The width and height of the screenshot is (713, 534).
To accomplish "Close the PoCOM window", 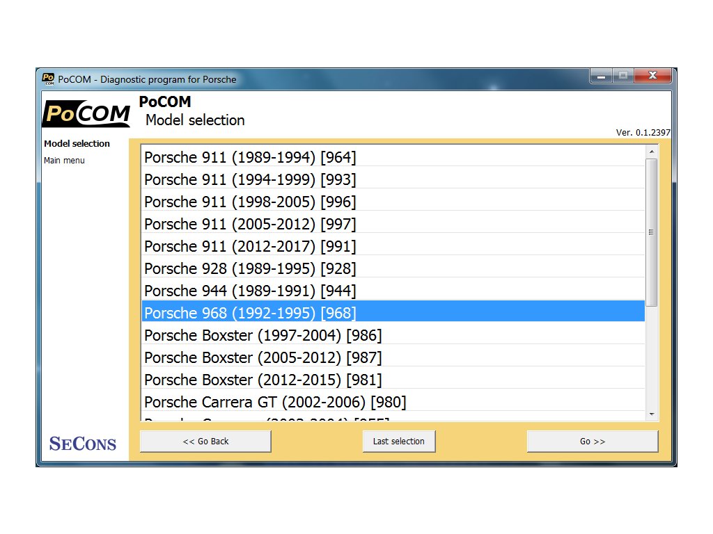I will [x=652, y=76].
